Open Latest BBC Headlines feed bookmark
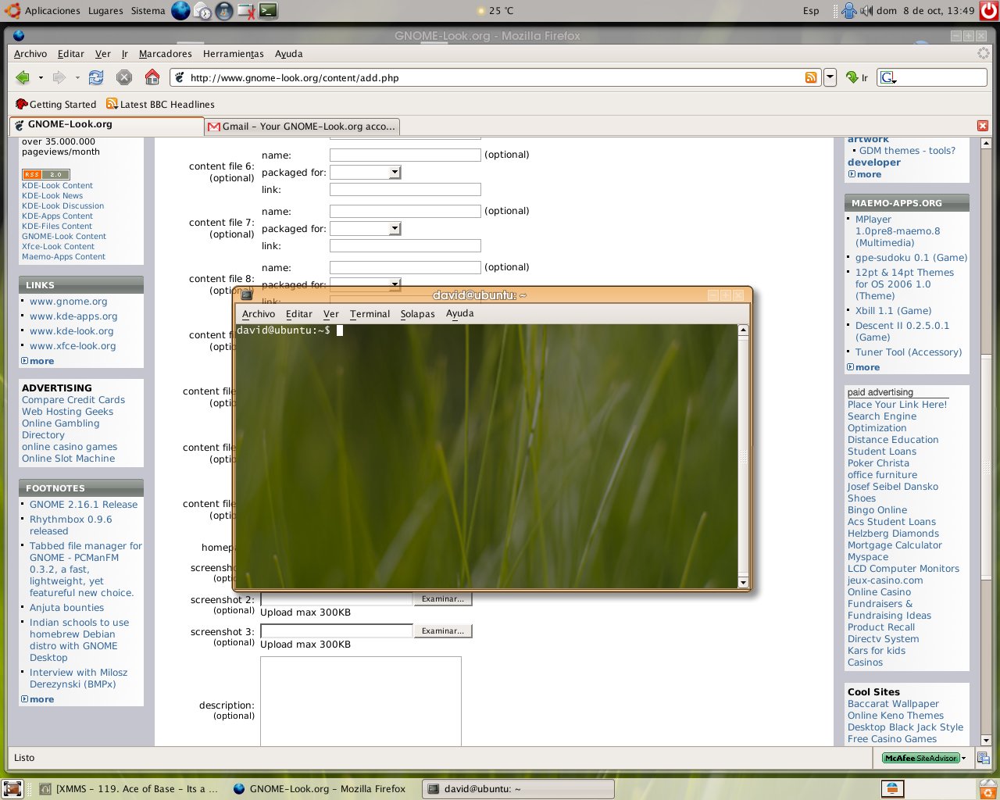This screenshot has width=1000, height=800. [x=161, y=104]
